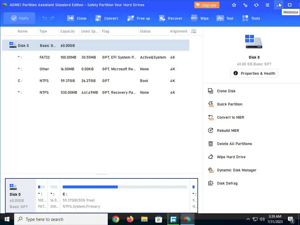Open Google Chrome from the taskbar
Screen dimensions: 300x225
pos(115,219)
